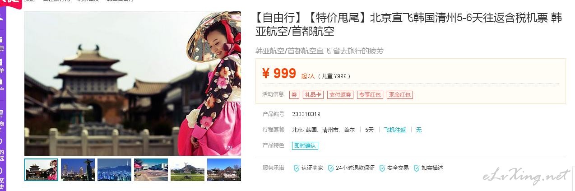Click the 专享红包 promotion tag

point(370,95)
